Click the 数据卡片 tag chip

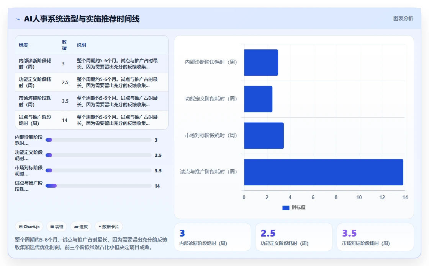click(109, 227)
